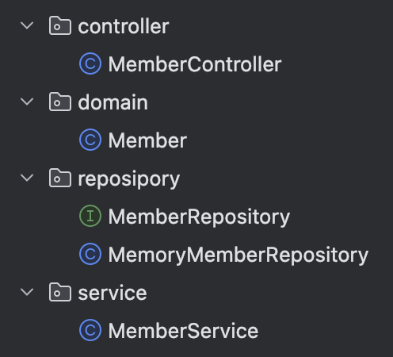
Task: Click the controller package folder icon
Action: [x=60, y=25]
